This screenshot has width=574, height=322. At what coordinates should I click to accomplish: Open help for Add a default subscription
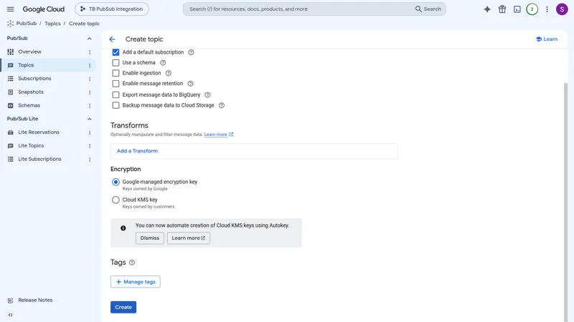(x=191, y=52)
